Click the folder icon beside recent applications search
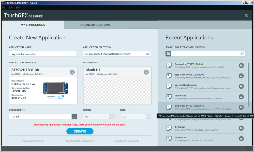254x152 pixels. (168, 54)
